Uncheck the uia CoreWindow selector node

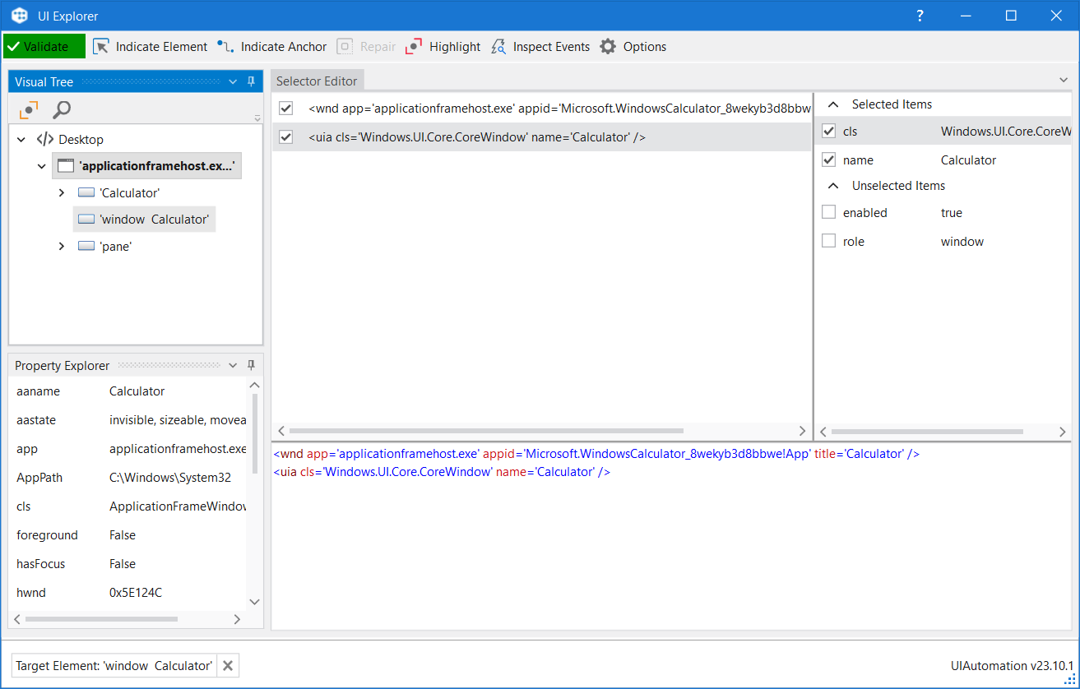(285, 136)
